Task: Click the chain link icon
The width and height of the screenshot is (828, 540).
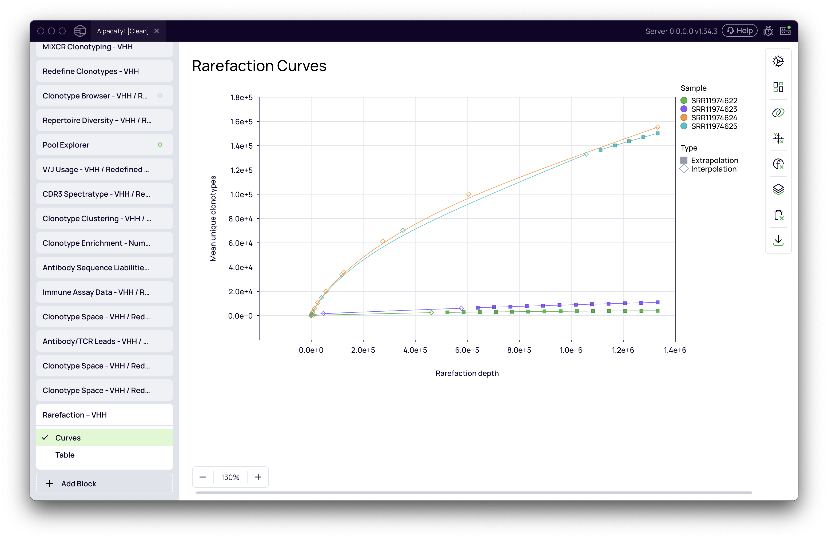Action: 778,113
